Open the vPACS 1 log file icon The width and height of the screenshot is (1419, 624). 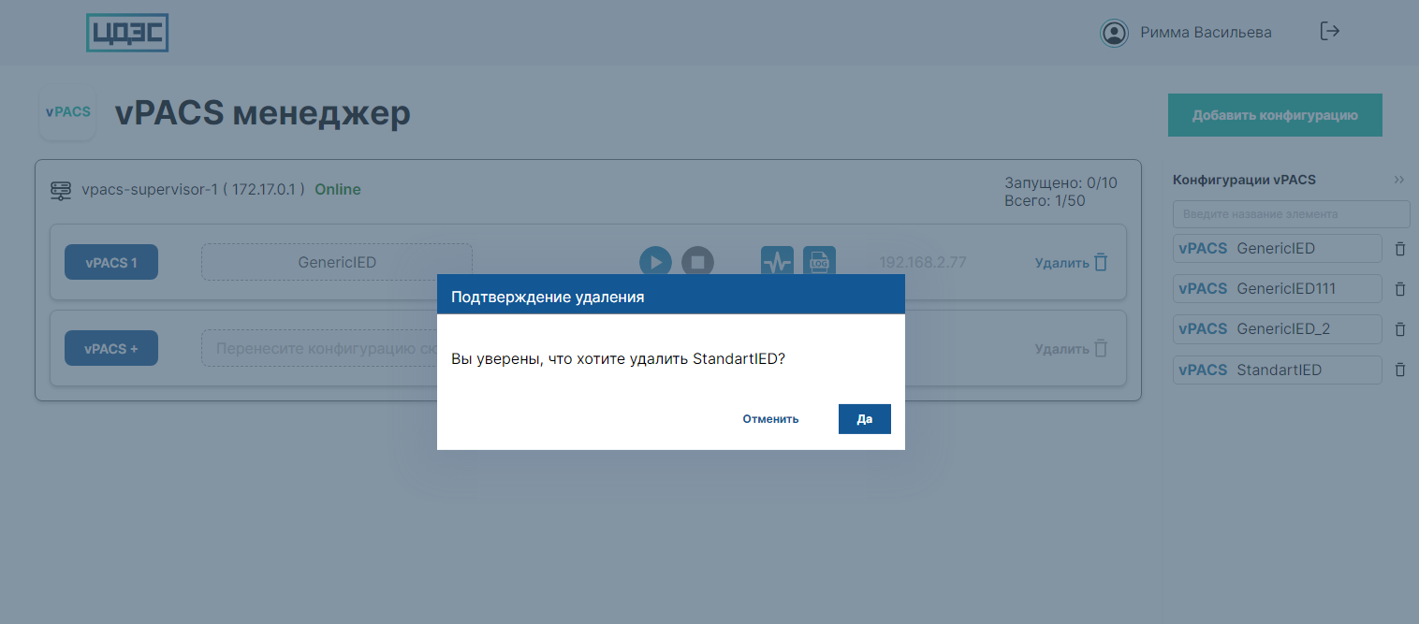(x=819, y=262)
